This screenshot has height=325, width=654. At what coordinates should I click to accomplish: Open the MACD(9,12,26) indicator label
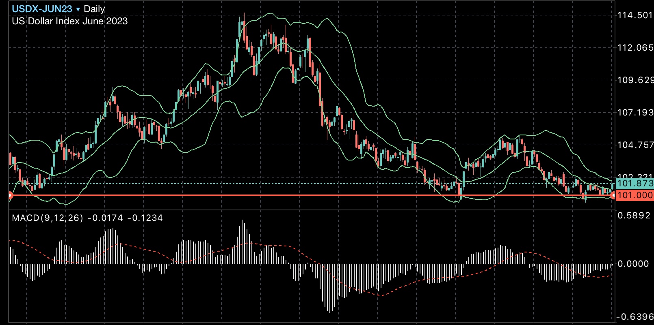click(x=48, y=218)
